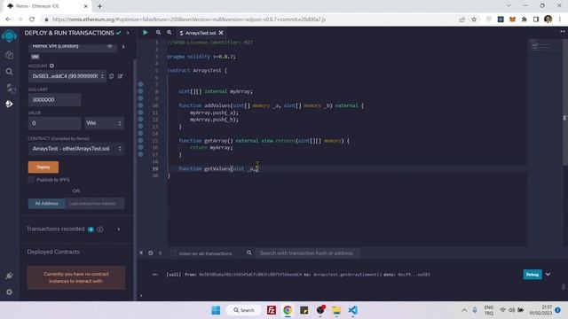Open the Chrome tab search dropdown arrow
The image size is (568, 319).
pyautogui.click(x=509, y=6)
